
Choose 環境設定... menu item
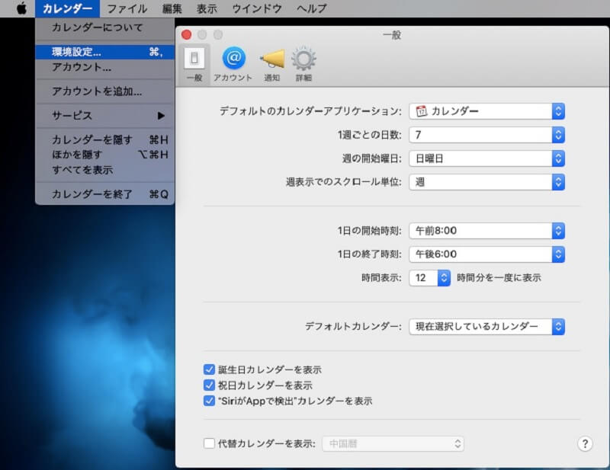click(x=104, y=52)
